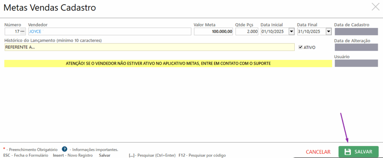Screen dimensions: 383x158
Task: Click the grey Data de Cadastro field
Action: [351, 32]
